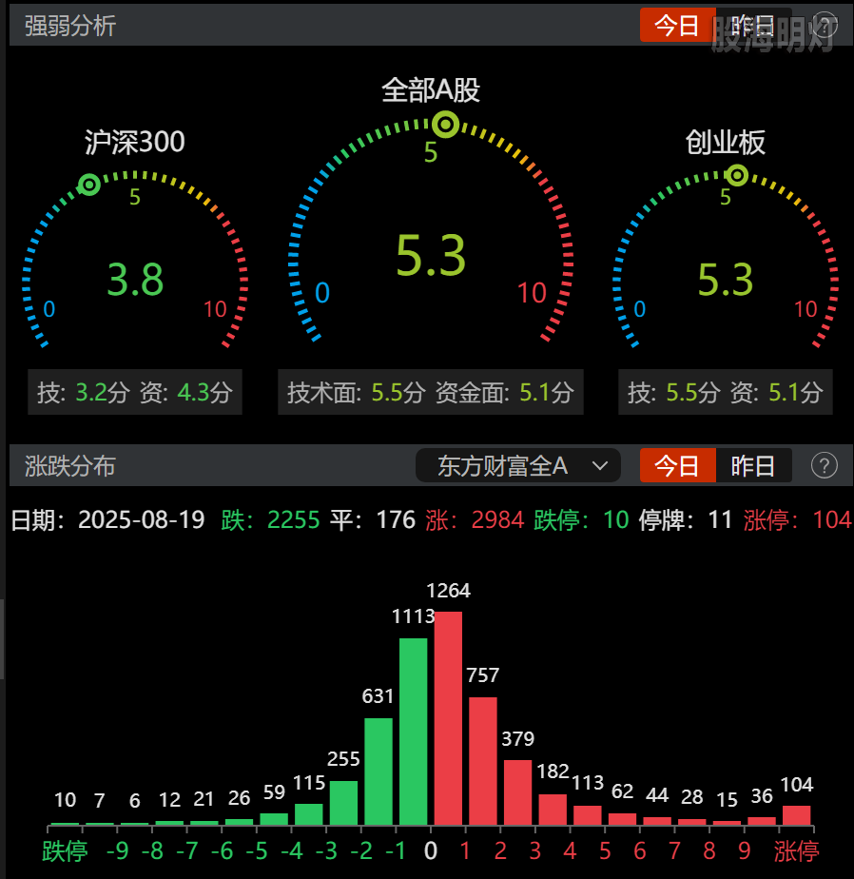
Task: Click the 涨跌分布 panel title
Action: click(x=70, y=466)
